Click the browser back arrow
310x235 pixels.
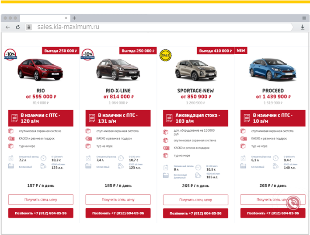(8, 27)
